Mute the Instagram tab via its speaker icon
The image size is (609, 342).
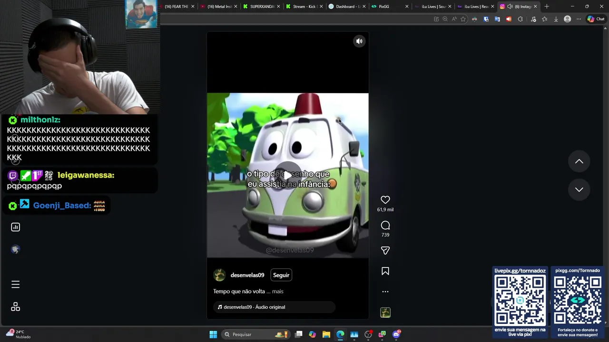pyautogui.click(x=510, y=7)
